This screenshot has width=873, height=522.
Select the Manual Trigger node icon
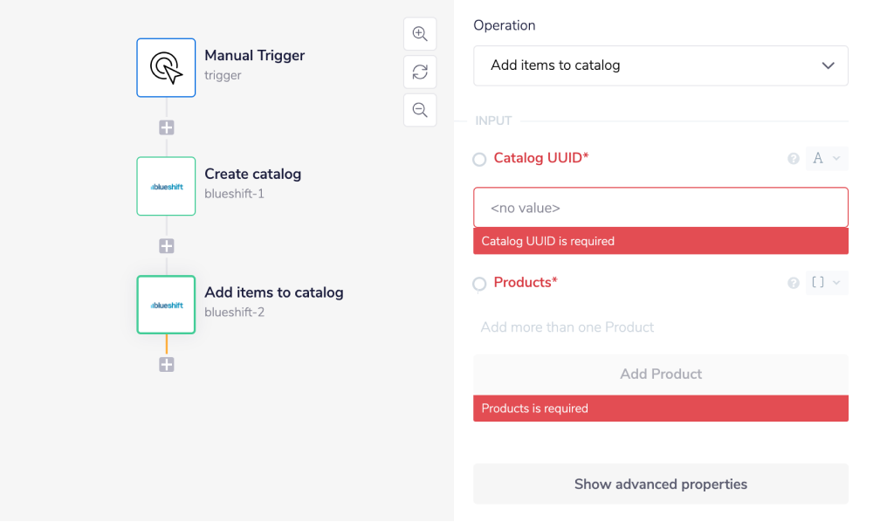(x=166, y=67)
